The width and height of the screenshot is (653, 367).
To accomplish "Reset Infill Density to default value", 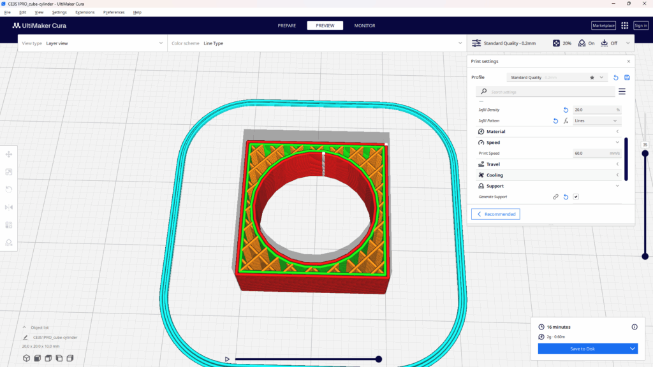I will (x=566, y=109).
